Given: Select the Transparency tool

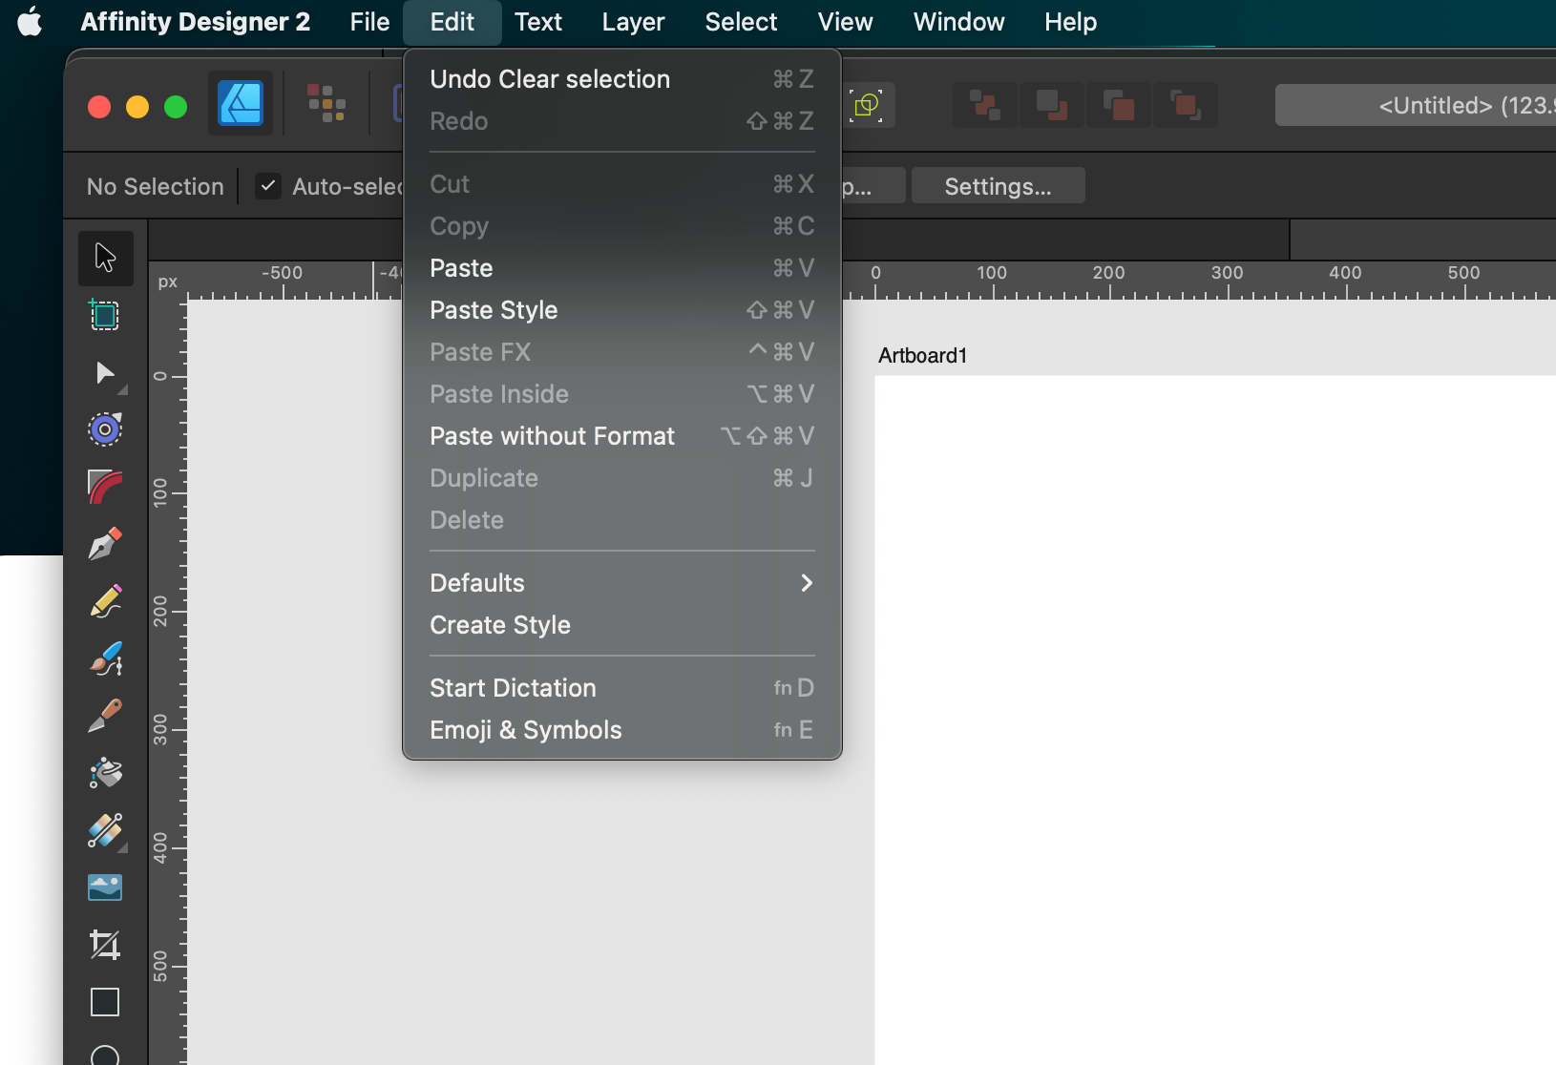Looking at the screenshot, I should click(105, 830).
